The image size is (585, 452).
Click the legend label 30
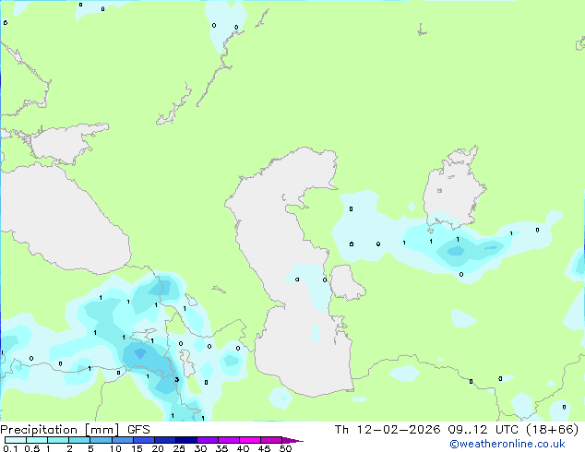click(200, 448)
